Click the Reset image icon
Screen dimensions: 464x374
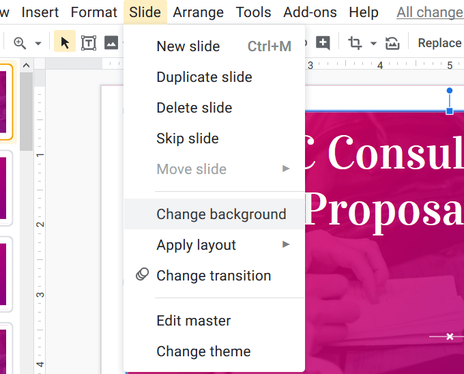[x=392, y=43]
